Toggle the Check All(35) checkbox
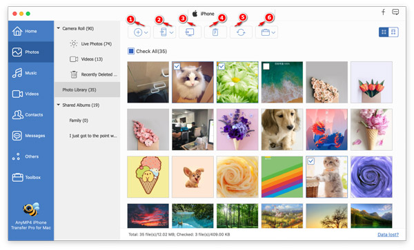 (131, 51)
